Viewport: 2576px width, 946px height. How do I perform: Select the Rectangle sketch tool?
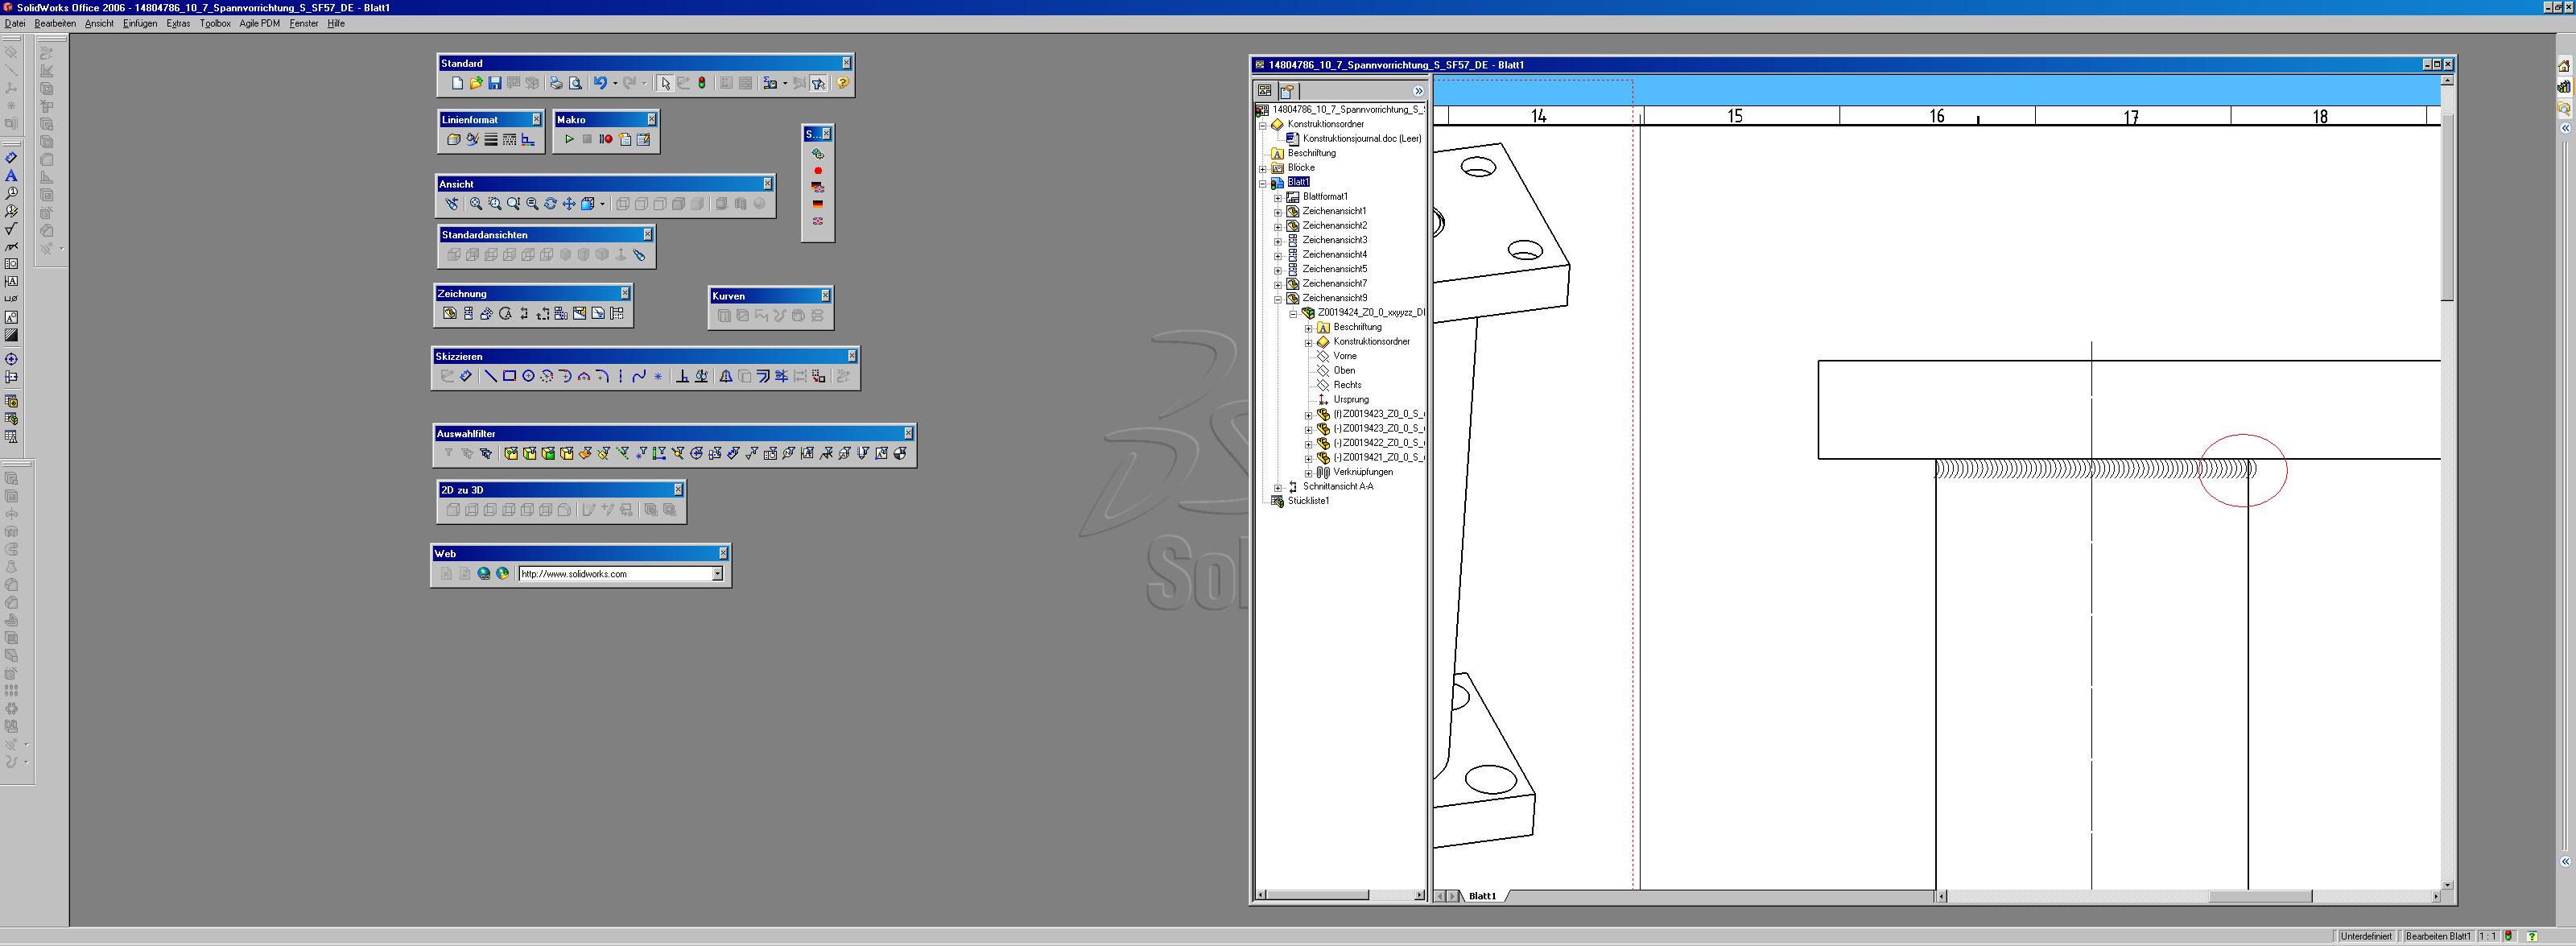pyautogui.click(x=509, y=377)
